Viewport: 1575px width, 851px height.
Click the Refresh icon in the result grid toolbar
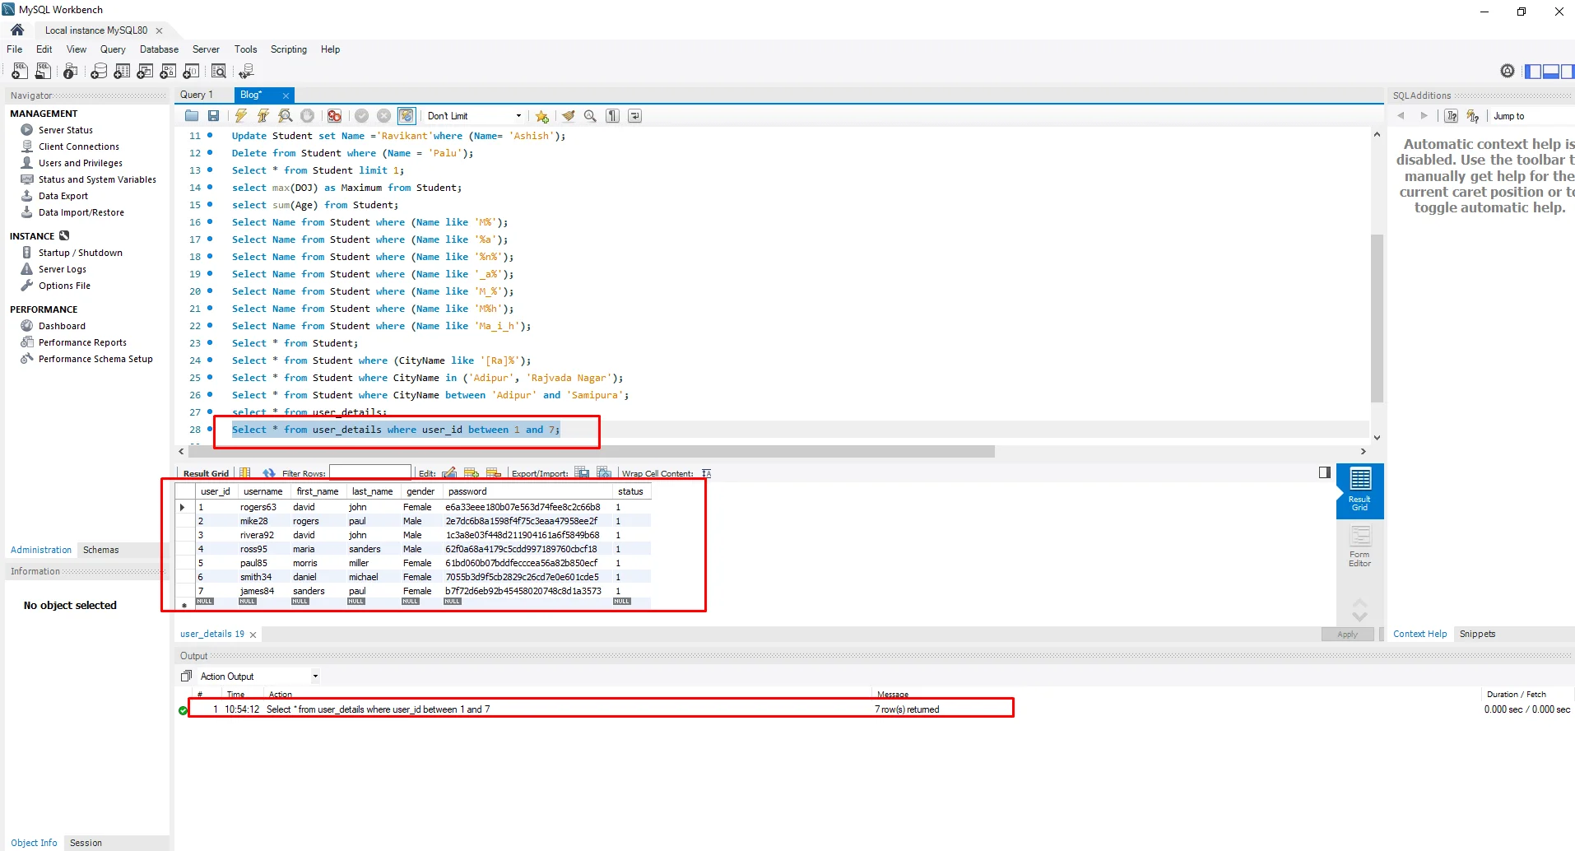coord(268,473)
